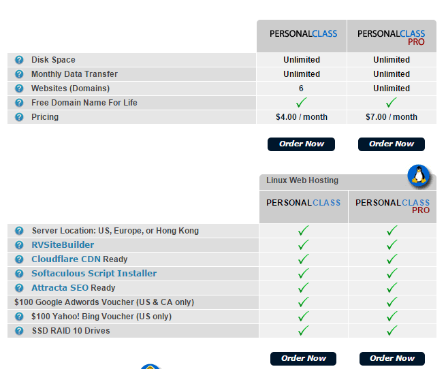446x369 pixels.
Task: Click the Linux penguin icon
Action: [418, 175]
